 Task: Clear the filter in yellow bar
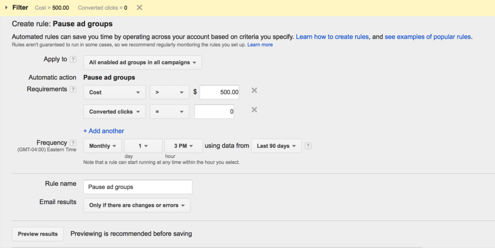(139, 8)
